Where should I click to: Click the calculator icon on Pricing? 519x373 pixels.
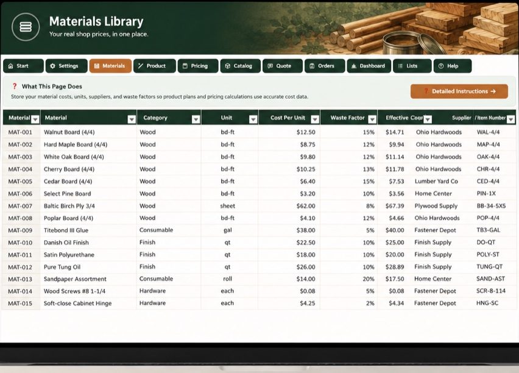tap(185, 66)
